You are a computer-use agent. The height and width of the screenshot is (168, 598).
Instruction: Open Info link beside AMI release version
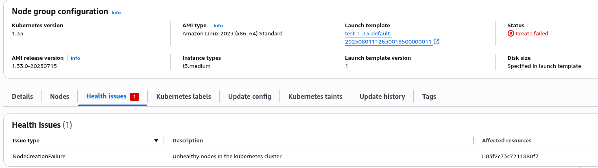tap(75, 58)
